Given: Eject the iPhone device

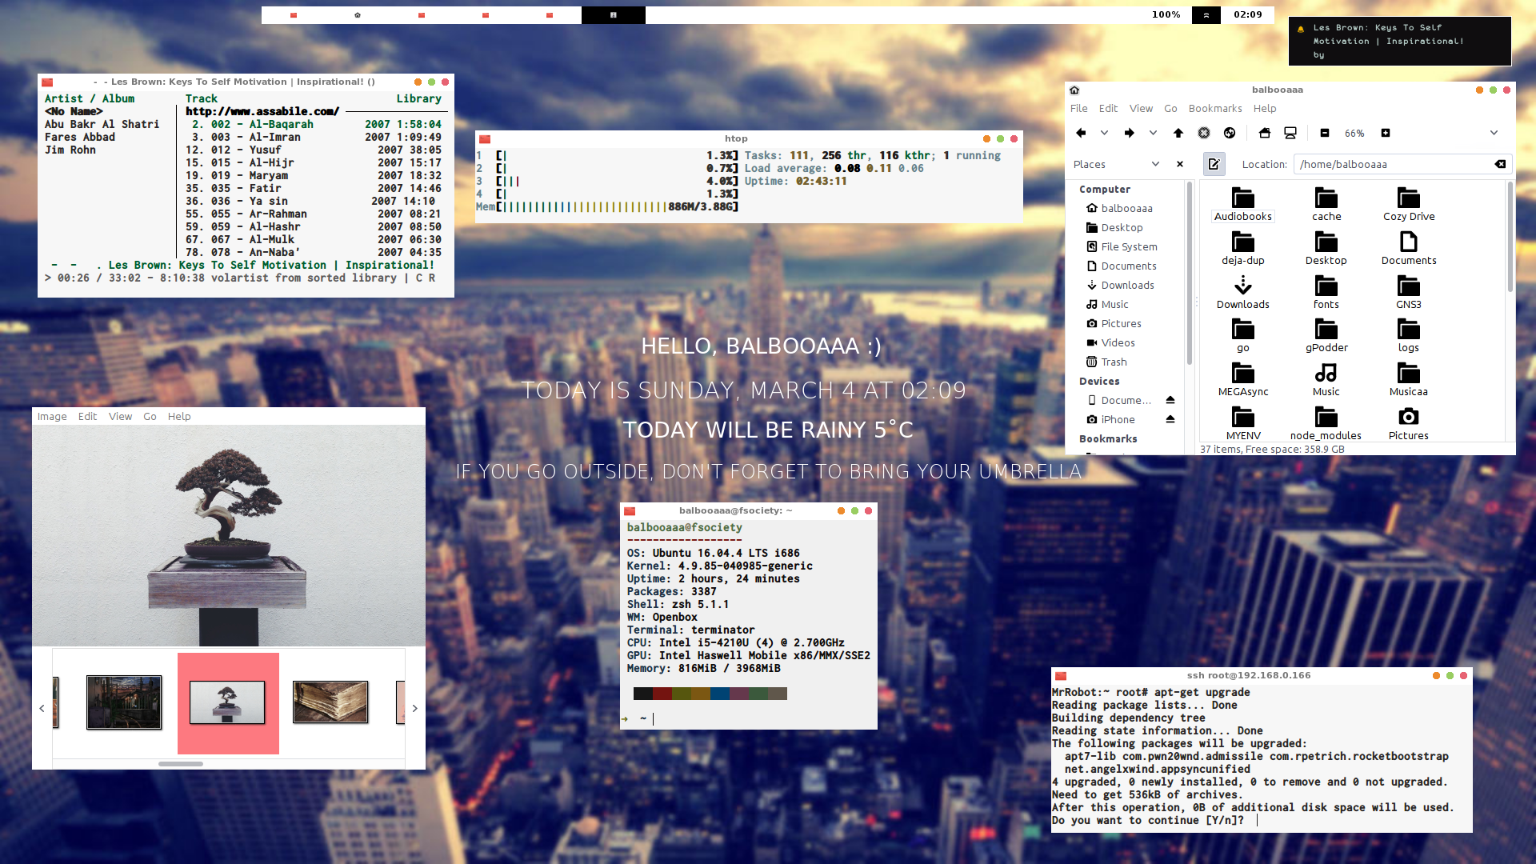Looking at the screenshot, I should 1170,419.
